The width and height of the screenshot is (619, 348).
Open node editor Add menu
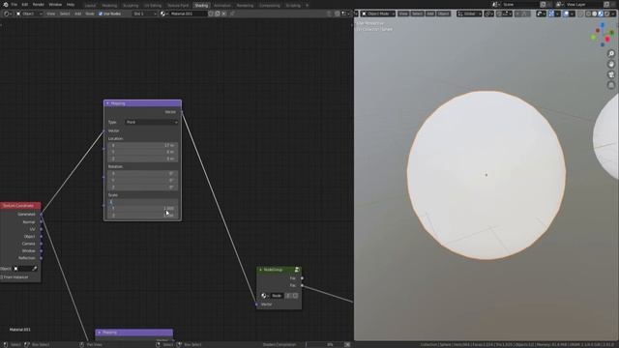tap(77, 14)
